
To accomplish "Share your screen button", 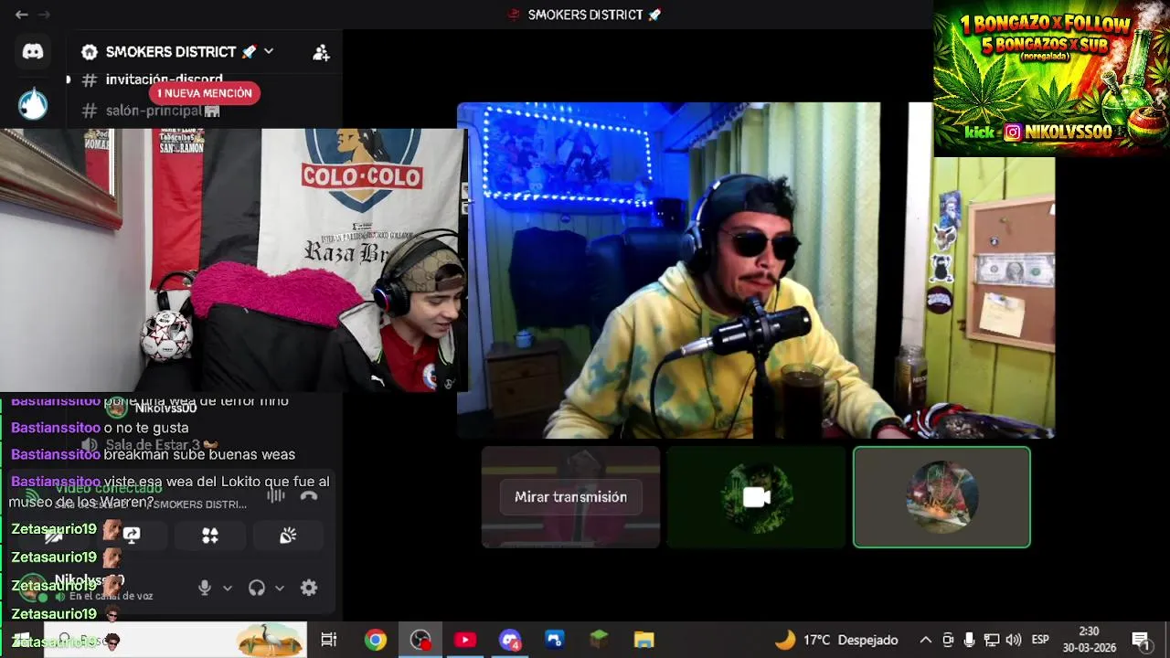I will (x=132, y=536).
